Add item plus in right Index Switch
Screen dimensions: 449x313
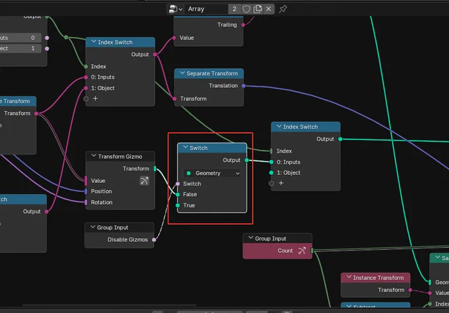pyautogui.click(x=281, y=183)
